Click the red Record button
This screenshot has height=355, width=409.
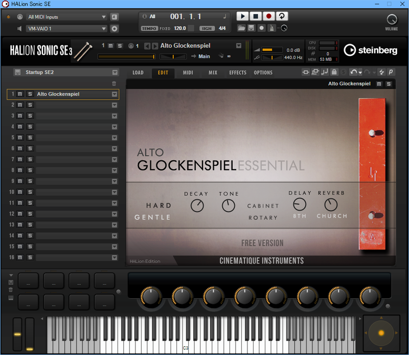269,16
